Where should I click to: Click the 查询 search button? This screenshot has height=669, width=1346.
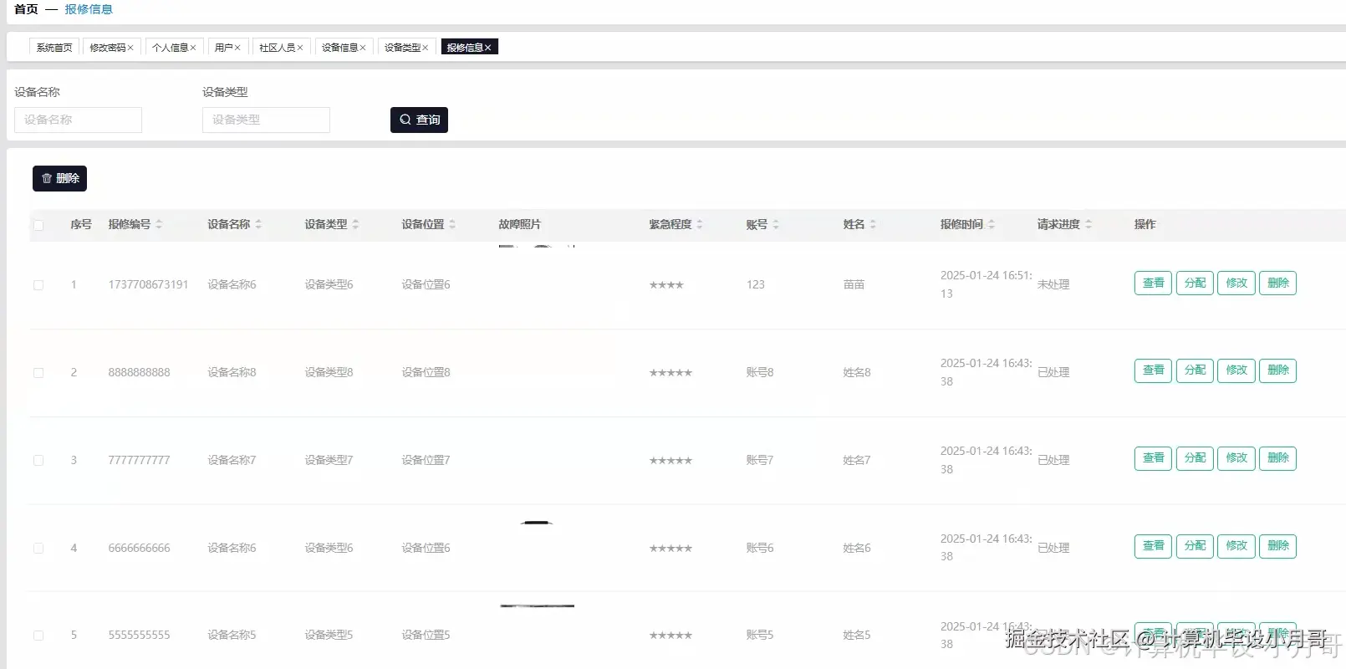[419, 120]
